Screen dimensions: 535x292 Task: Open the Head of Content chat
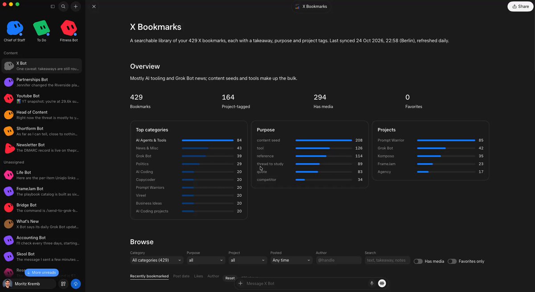[x=41, y=115]
